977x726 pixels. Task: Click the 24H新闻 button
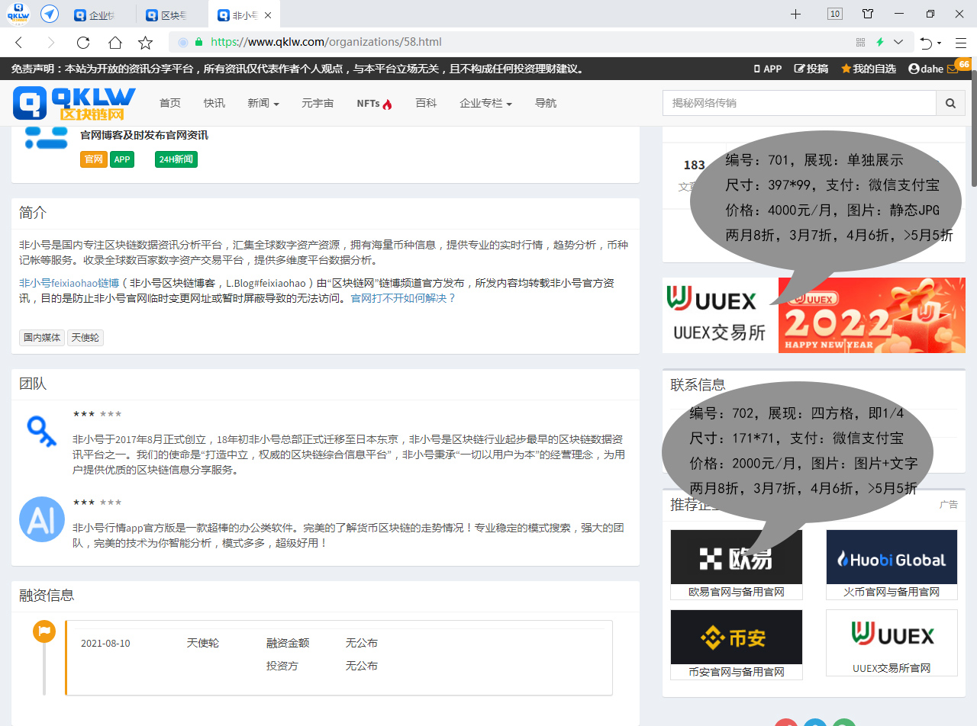coord(176,159)
